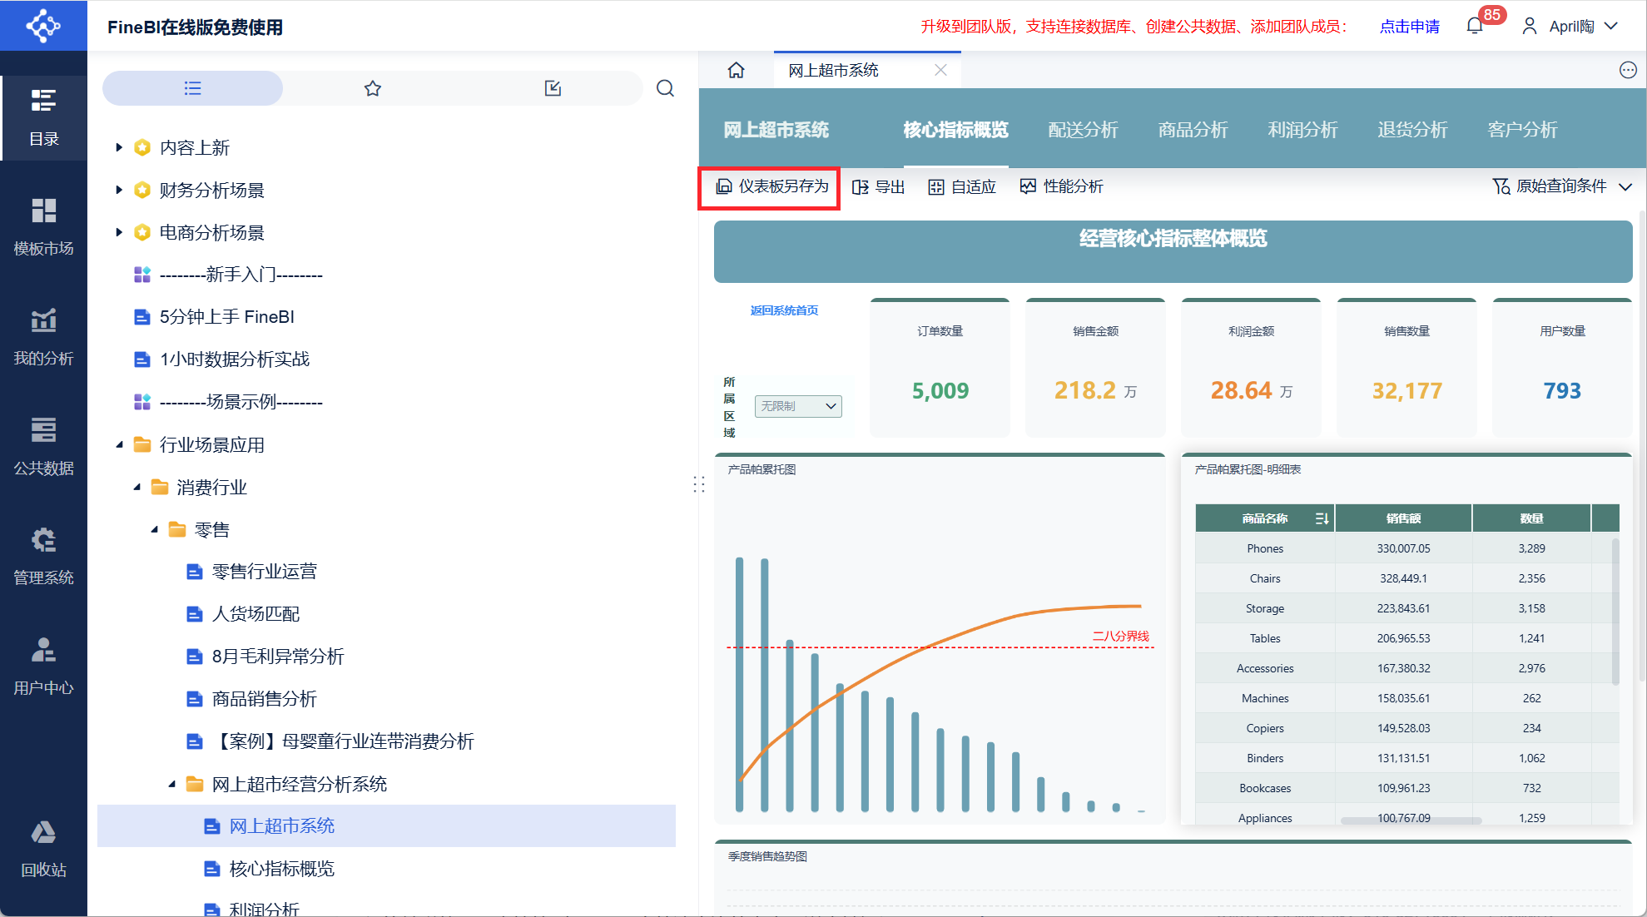
Task: Open the 零售行业运营 dashboard item
Action: tap(264, 572)
